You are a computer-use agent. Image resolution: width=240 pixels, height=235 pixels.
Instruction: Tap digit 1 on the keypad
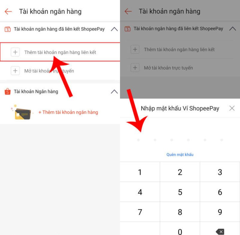(140, 172)
